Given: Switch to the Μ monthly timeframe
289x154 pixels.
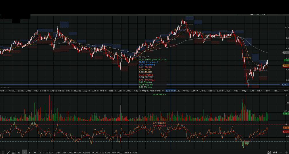Looking at the screenshot, I should [x=35, y=152].
